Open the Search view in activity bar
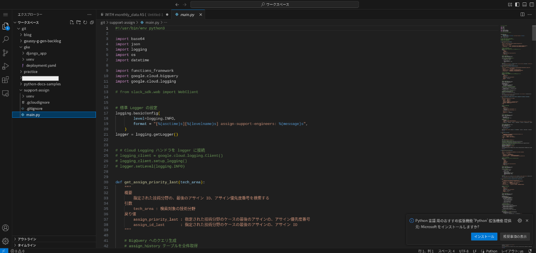The image size is (536, 253). [x=5, y=40]
